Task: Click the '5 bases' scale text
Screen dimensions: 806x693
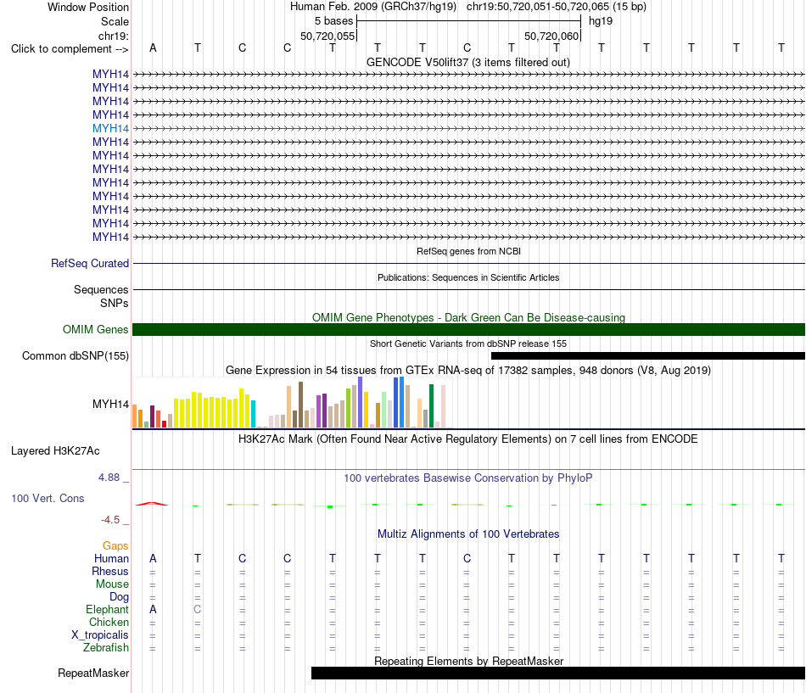Action: (334, 21)
